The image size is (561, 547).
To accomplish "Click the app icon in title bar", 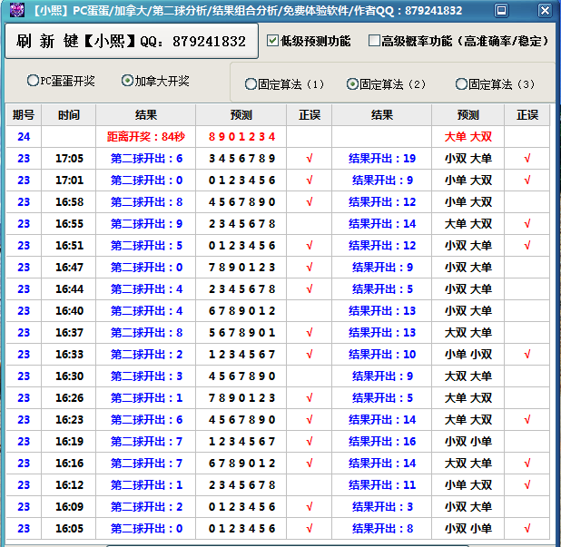I will (x=16, y=10).
